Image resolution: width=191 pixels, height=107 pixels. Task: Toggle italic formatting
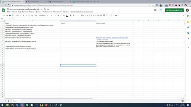pyautogui.click(x=61, y=15)
